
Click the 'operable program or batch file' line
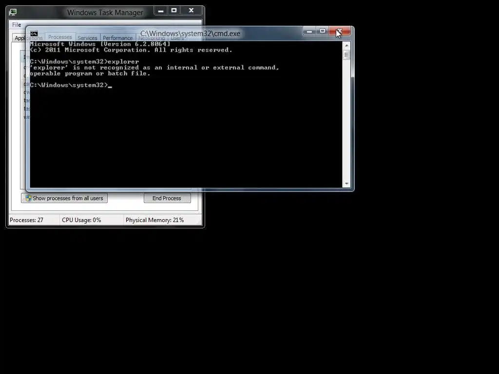click(x=90, y=74)
